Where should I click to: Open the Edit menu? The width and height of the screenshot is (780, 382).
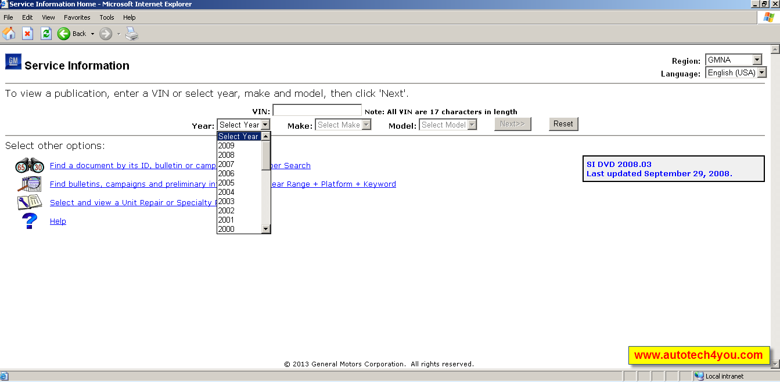tap(27, 17)
